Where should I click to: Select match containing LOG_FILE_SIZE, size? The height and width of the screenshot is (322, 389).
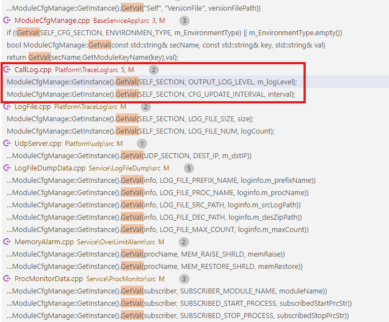pyautogui.click(x=130, y=119)
